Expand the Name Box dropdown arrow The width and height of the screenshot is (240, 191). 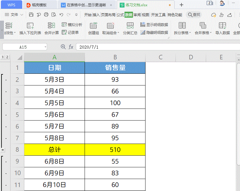tap(46, 47)
